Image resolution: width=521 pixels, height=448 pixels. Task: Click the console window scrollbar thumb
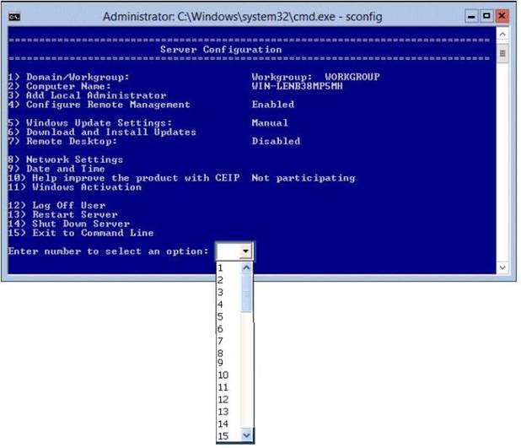(x=502, y=53)
